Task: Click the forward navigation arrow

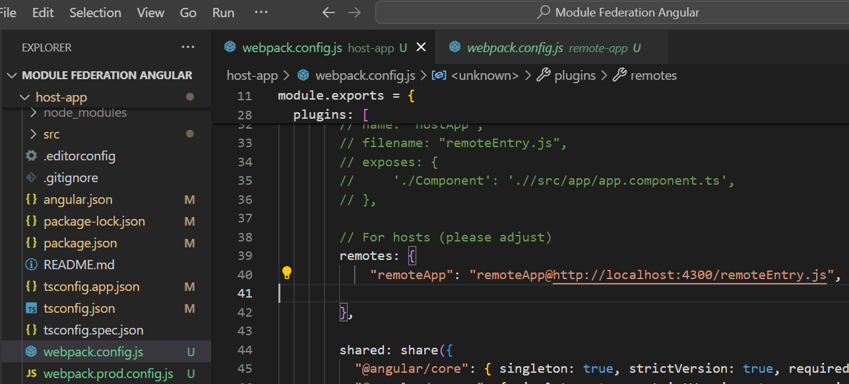Action: pos(354,13)
